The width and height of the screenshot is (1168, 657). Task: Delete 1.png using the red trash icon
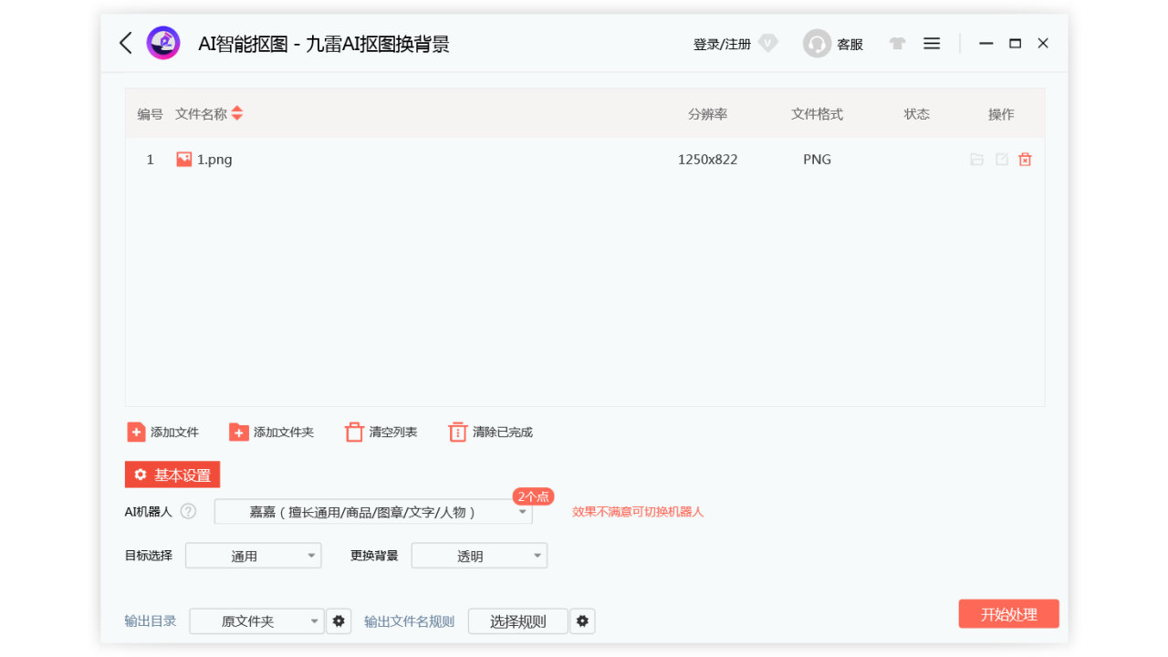tap(1025, 159)
